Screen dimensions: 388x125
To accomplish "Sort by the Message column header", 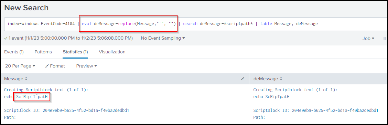I will click(16, 79).
